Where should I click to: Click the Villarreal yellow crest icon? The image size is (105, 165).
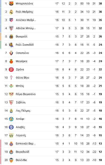coord(11,36)
